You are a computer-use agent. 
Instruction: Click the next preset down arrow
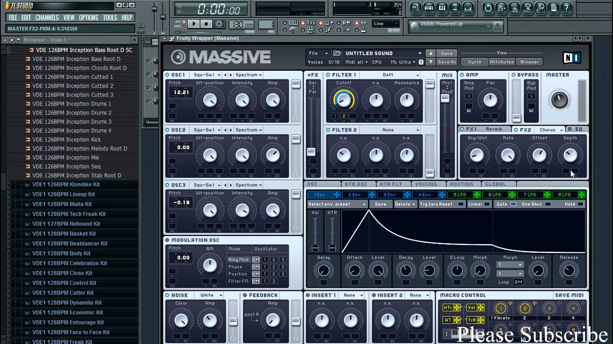point(431,62)
